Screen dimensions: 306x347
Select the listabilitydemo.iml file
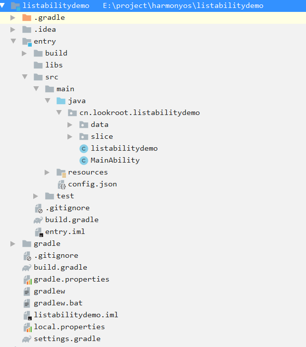click(x=75, y=315)
